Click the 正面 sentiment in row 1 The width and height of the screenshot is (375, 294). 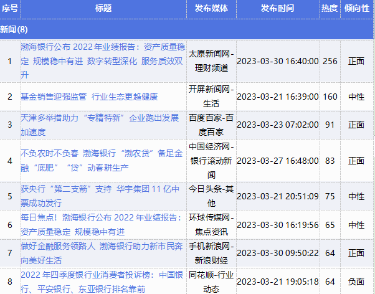pyautogui.click(x=356, y=61)
